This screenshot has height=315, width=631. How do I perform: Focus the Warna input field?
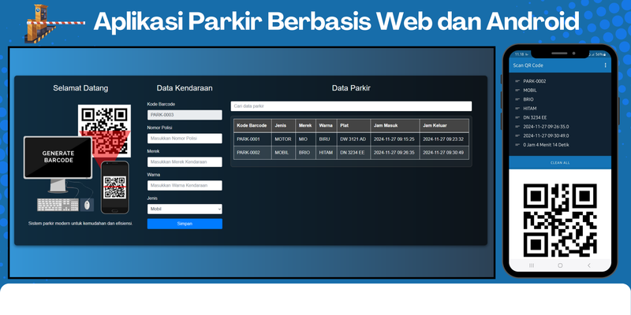[x=185, y=185]
